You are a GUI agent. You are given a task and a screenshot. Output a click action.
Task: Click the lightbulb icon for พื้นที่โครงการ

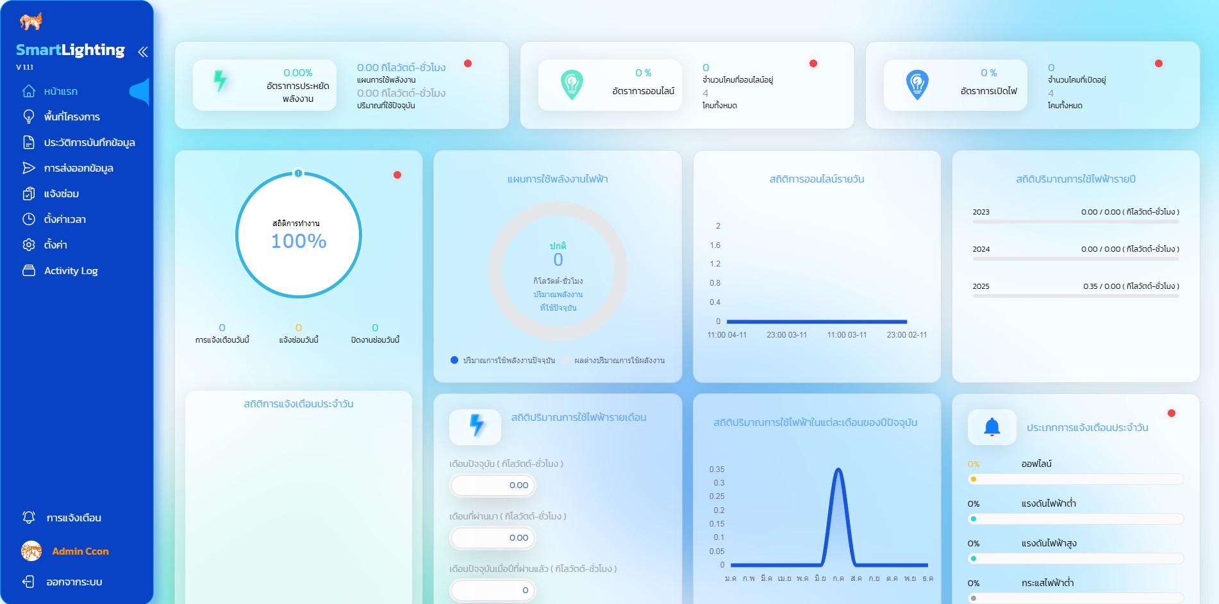pos(29,117)
